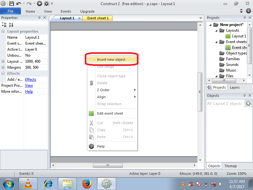This screenshot has width=253, height=190.
Task: Switch to the Tilemap tab
Action: pos(231,166)
